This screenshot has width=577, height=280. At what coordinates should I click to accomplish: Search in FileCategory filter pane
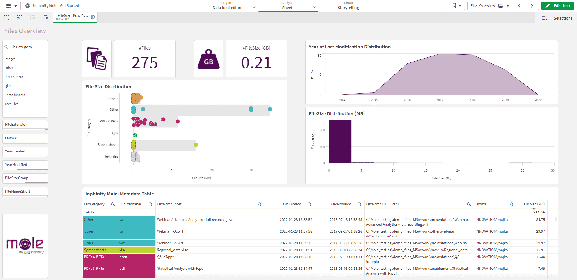click(6, 47)
